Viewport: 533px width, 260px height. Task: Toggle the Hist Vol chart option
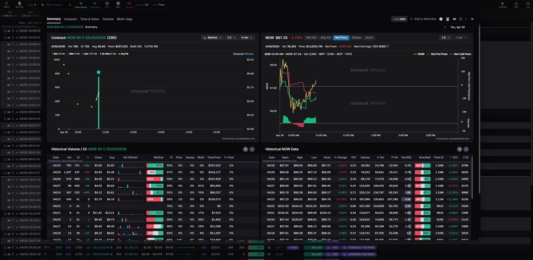tap(311, 38)
